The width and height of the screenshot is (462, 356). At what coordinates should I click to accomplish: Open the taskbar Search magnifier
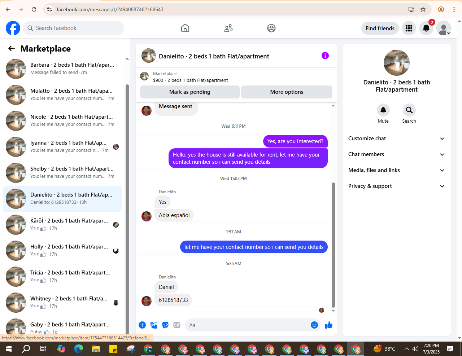pos(26,349)
